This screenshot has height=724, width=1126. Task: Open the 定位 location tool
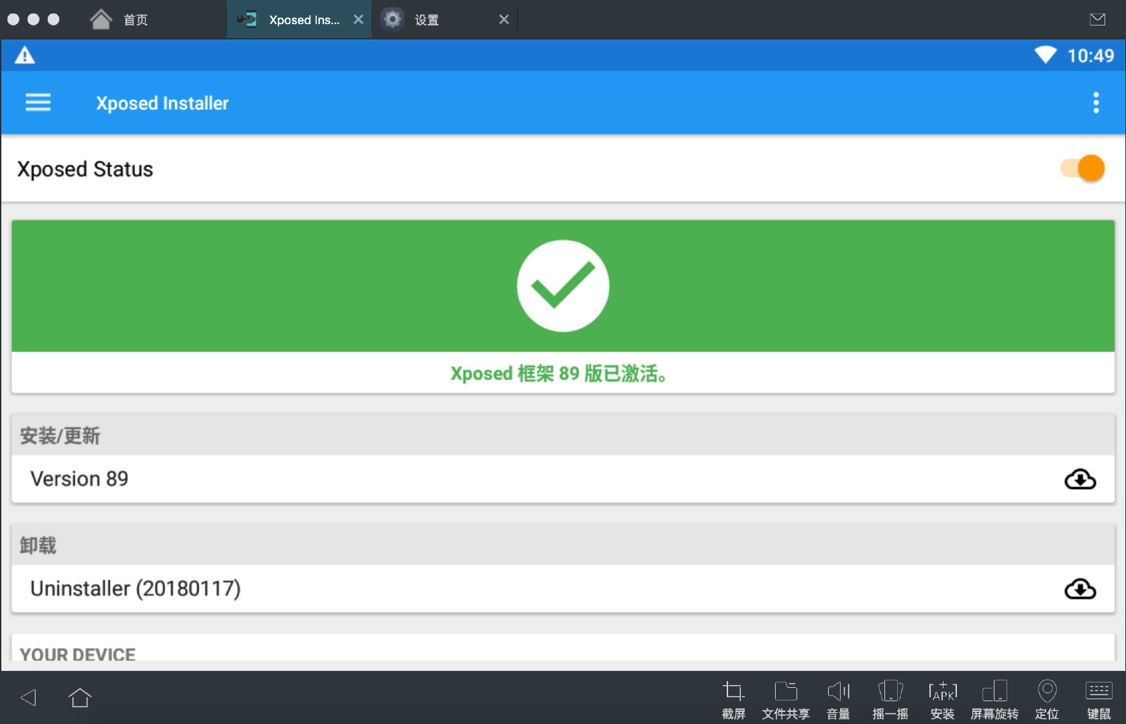[1047, 699]
